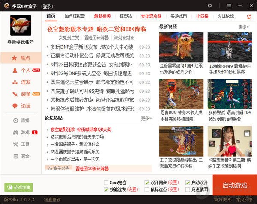
Task: Open the 模型站 tab
Action: pyautogui.click(x=126, y=16)
